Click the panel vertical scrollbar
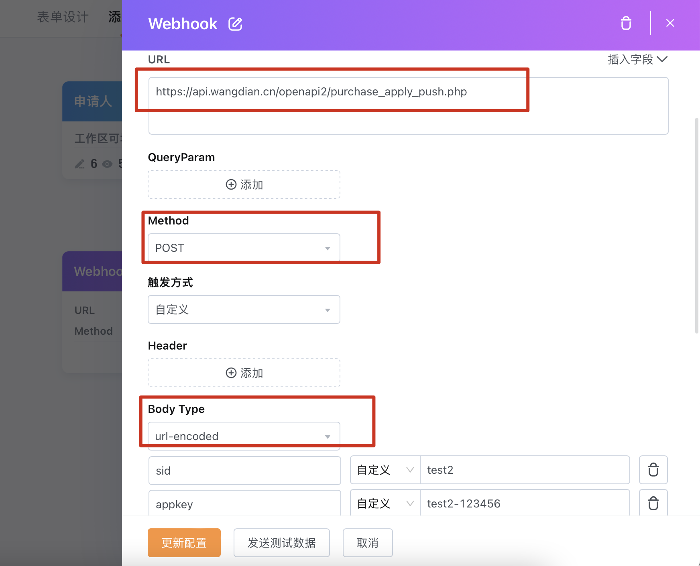Screen dimensions: 700x566 coord(697,225)
